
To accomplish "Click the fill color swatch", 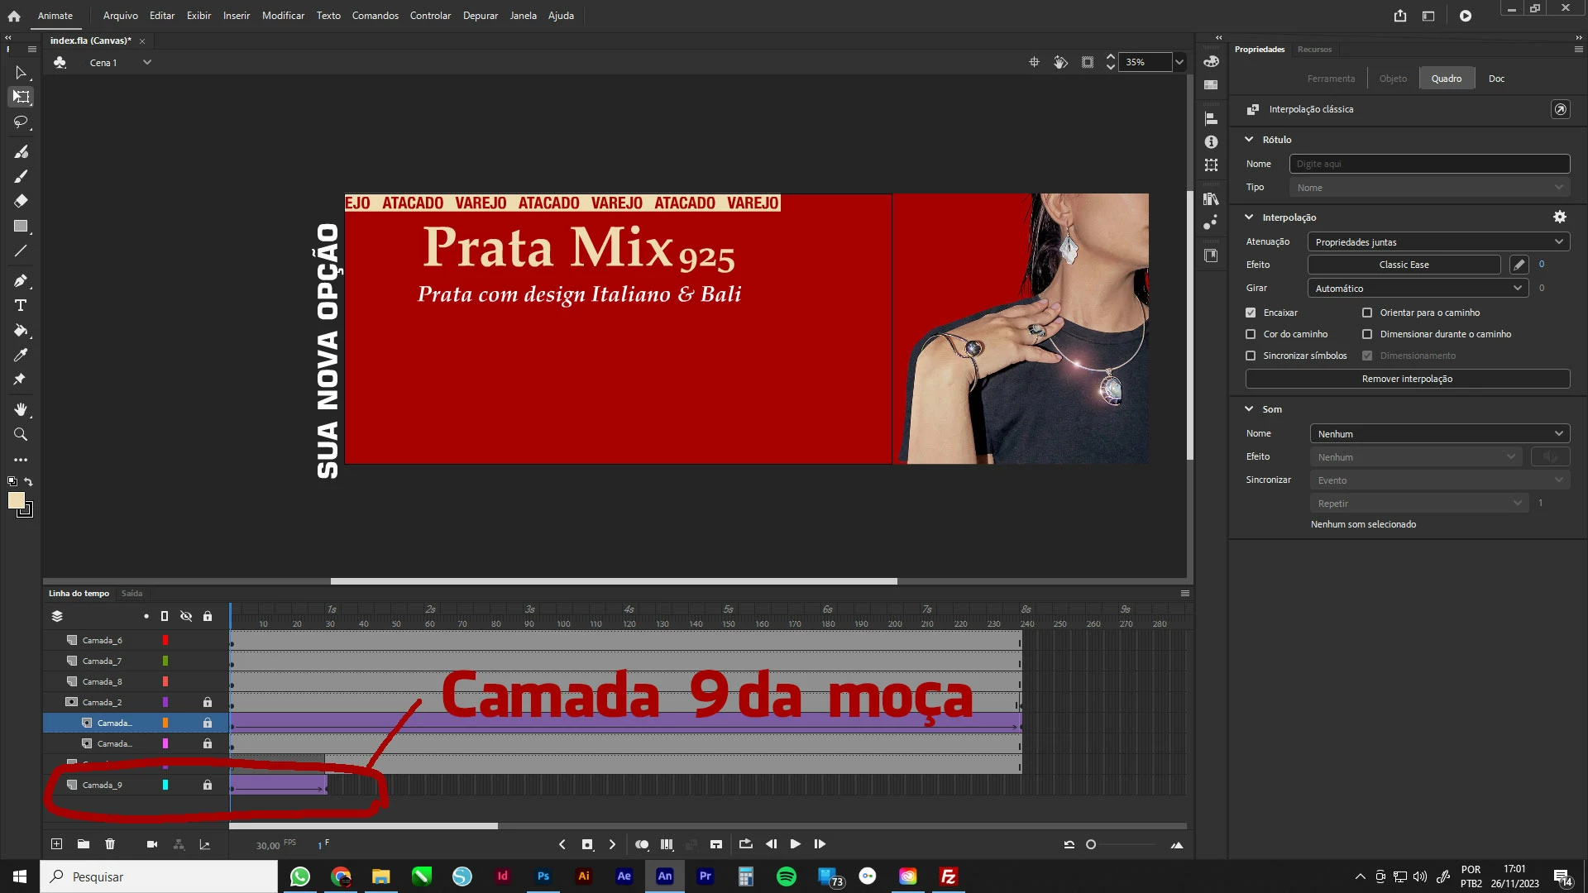I will tap(16, 500).
